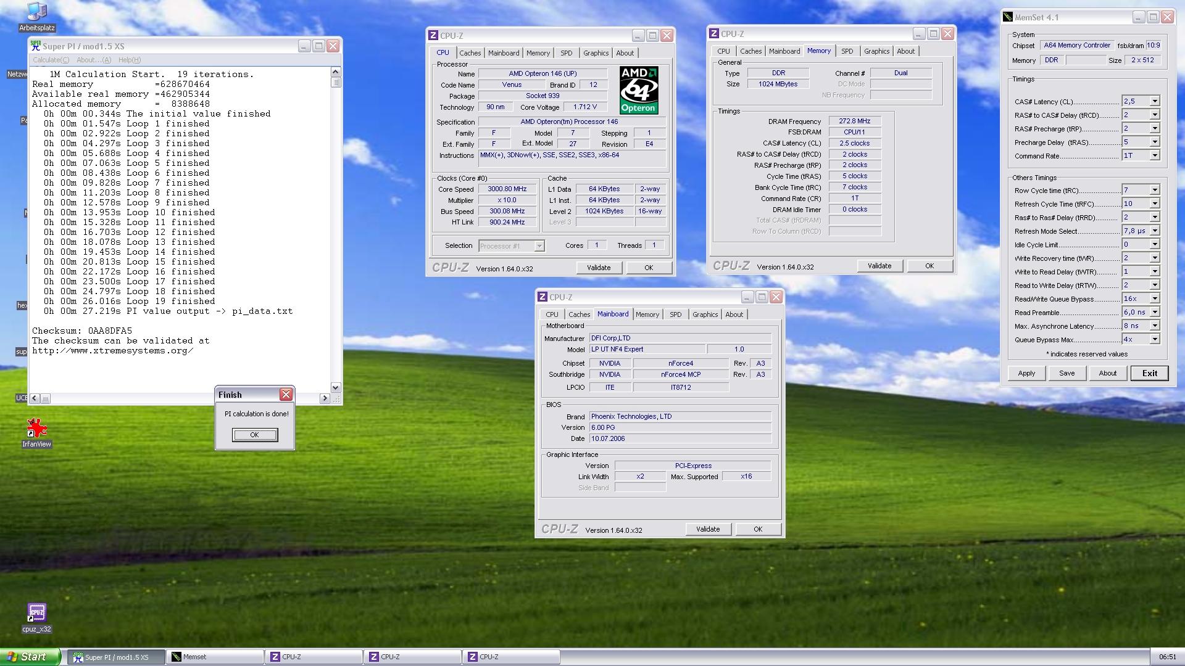The height and width of the screenshot is (666, 1185).
Task: Expand the Max. Asynchrone Latency dropdown
Action: pos(1154,326)
